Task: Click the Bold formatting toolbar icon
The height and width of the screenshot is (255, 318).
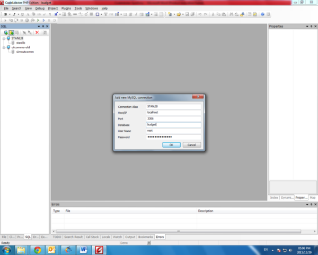Action: click(x=5, y=14)
